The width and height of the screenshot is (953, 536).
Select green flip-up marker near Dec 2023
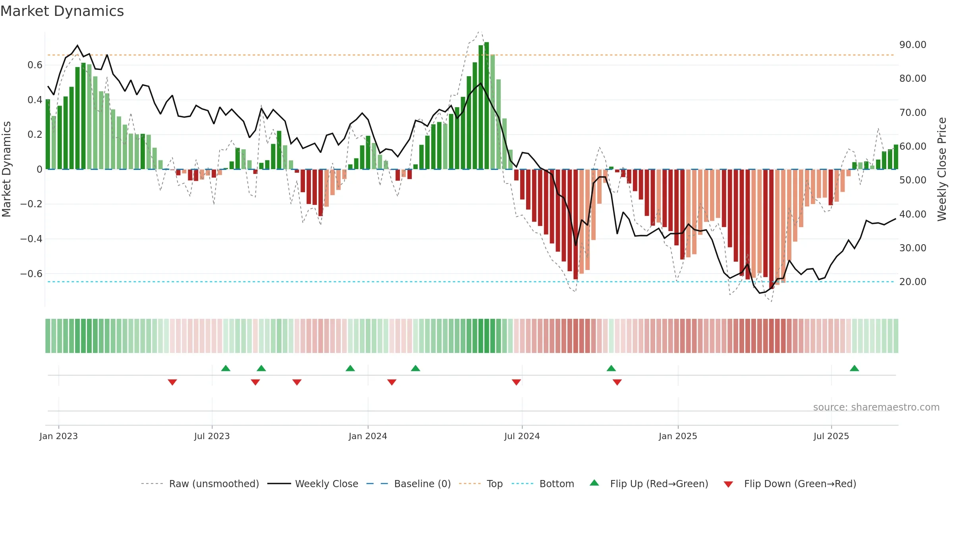point(350,368)
